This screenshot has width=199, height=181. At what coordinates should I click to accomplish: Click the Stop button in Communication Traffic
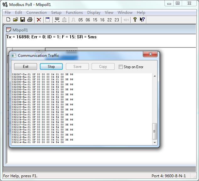point(51,67)
